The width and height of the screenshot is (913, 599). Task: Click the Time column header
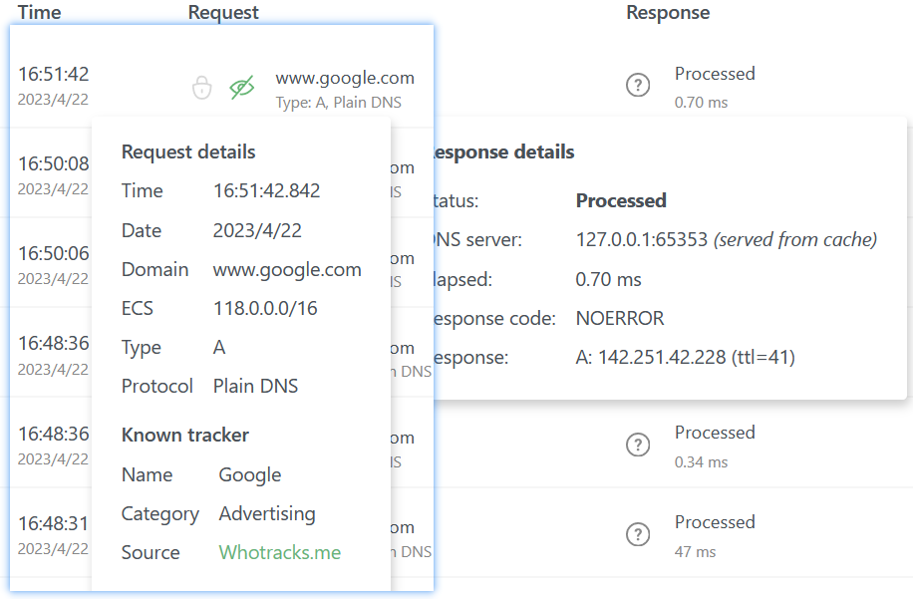click(39, 12)
